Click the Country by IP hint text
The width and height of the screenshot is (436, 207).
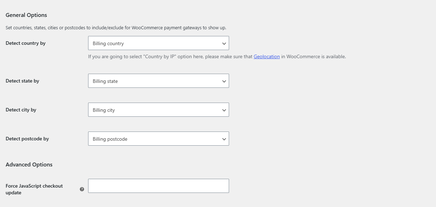click(217, 56)
